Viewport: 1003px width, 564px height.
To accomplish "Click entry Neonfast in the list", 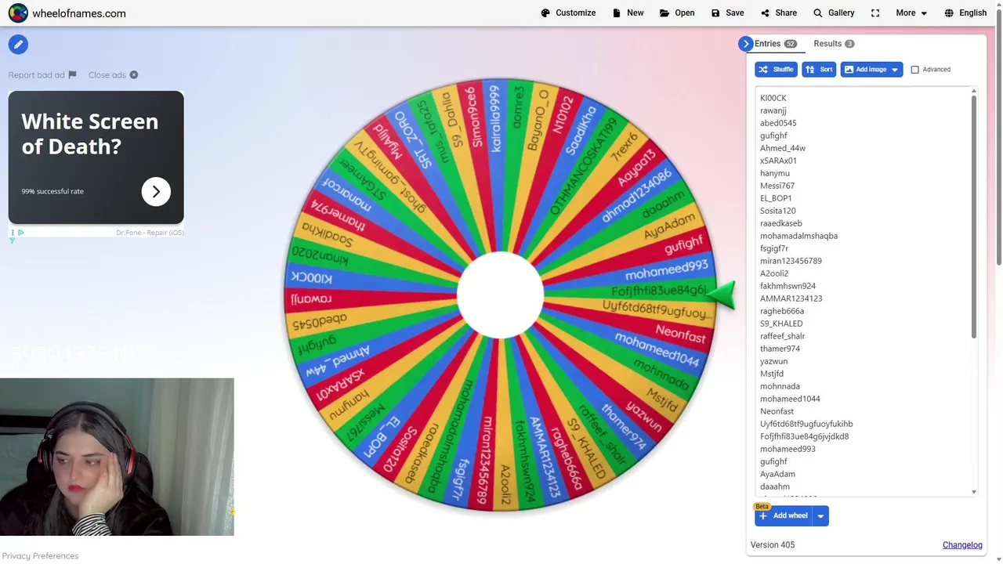I will click(777, 411).
